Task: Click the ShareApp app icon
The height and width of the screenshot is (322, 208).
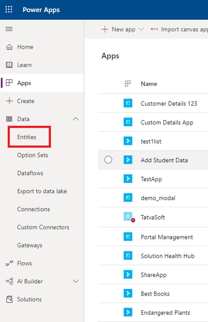Action: [128, 275]
